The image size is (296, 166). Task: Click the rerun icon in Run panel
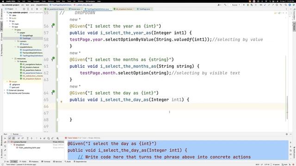click(5, 138)
